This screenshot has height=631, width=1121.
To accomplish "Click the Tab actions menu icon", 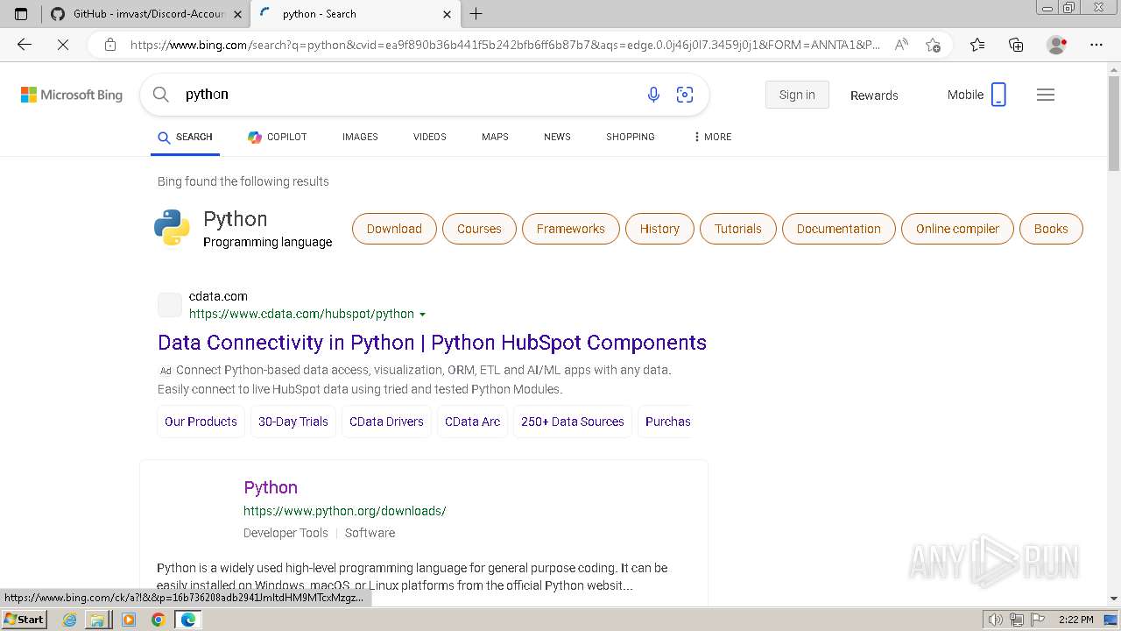I will [21, 14].
